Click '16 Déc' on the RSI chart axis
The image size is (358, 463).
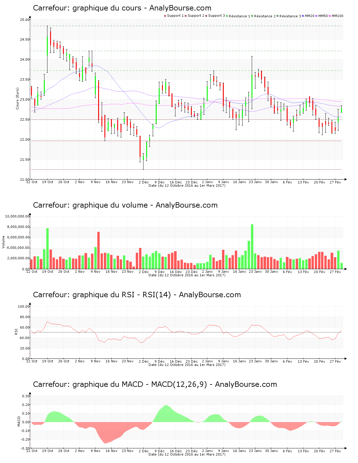tap(176, 361)
